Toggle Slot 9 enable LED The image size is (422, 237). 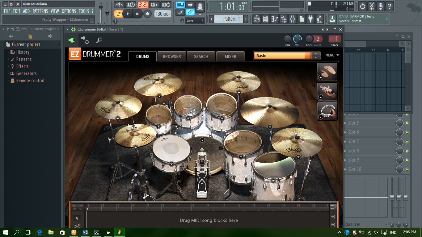pos(407,160)
